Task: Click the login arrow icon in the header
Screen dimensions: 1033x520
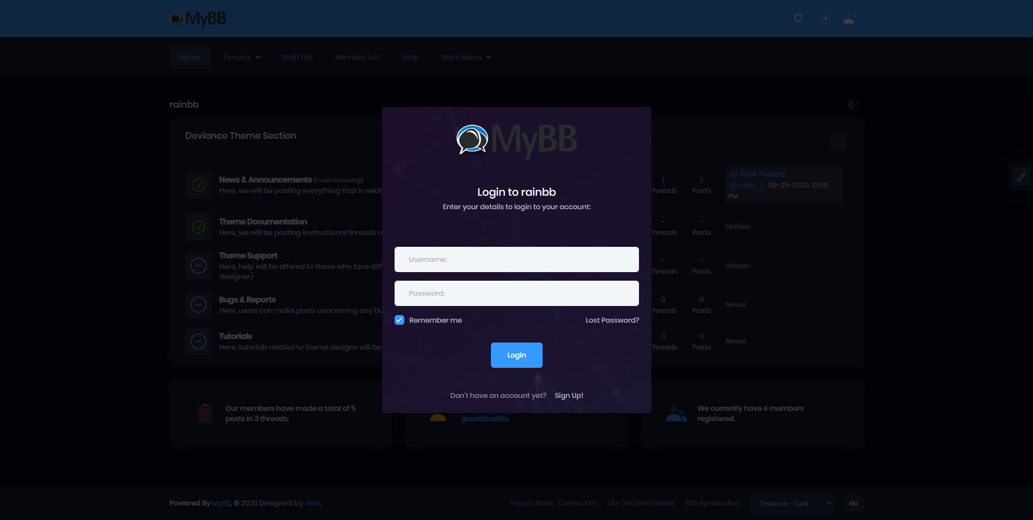Action: pyautogui.click(x=825, y=18)
